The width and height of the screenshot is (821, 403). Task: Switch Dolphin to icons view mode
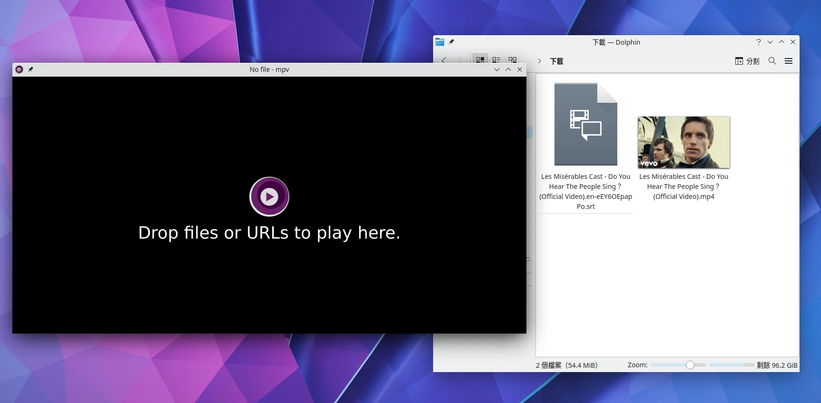(480, 60)
